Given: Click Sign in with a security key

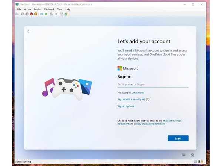Looking at the screenshot, I should pyautogui.click(x=131, y=99).
